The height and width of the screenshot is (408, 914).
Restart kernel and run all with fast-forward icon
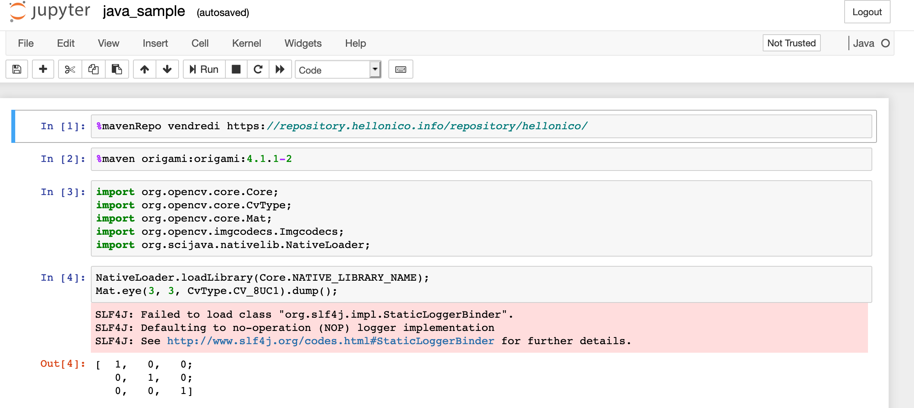pyautogui.click(x=280, y=69)
